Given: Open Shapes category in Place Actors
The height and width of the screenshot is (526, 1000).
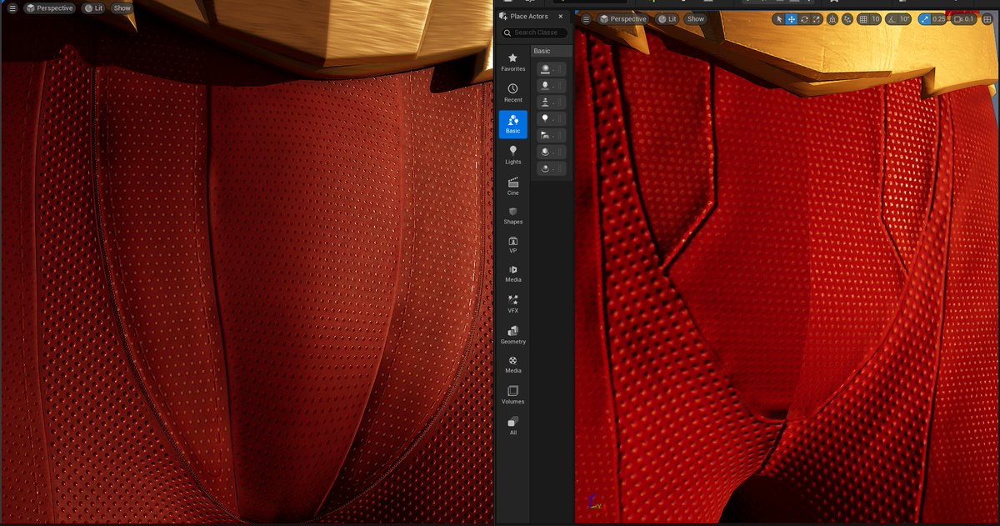Looking at the screenshot, I should [512, 216].
